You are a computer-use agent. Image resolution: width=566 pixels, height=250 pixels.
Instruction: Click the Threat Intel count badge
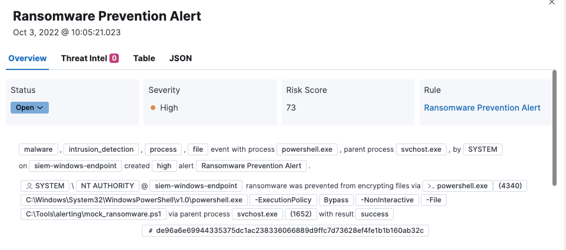114,58
